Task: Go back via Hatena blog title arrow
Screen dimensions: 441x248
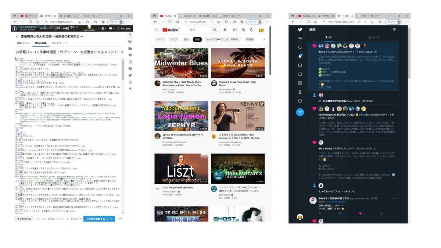Action: (x=17, y=36)
